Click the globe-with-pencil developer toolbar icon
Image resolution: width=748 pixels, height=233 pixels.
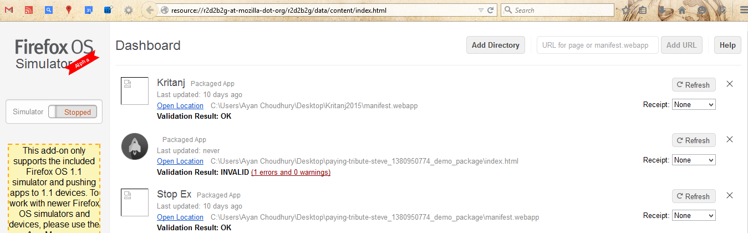tap(722, 10)
